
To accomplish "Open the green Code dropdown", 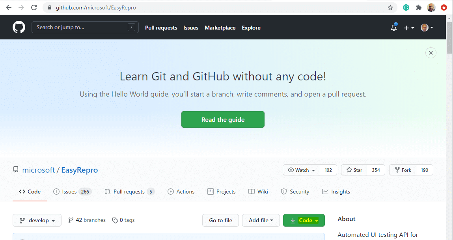I will pos(304,220).
